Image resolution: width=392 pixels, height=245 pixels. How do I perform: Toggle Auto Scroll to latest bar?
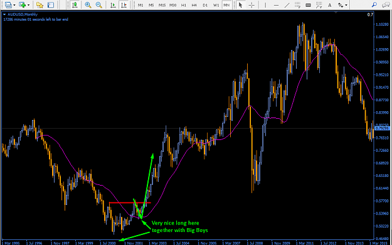point(113,5)
